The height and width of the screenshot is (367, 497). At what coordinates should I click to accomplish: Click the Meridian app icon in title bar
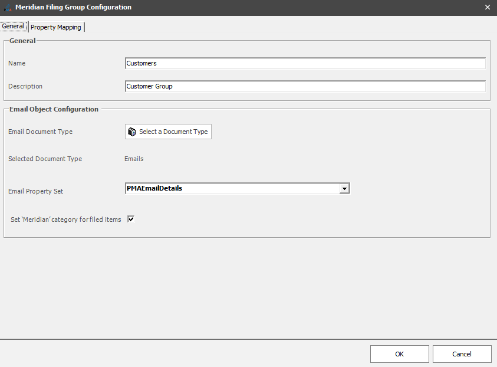[x=8, y=7]
